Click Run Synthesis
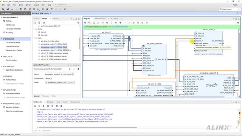This screenshot has height=136, width=242. (11, 80)
